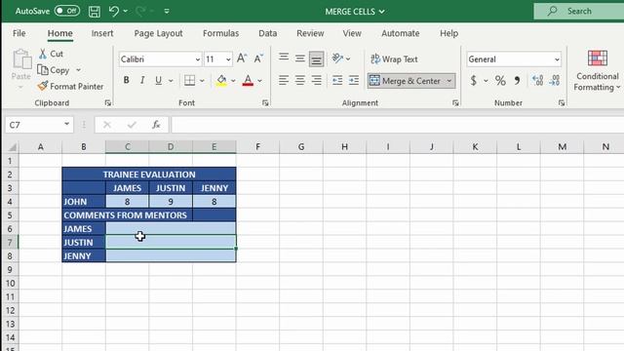
Task: Select row 10 header
Action: tap(10, 284)
